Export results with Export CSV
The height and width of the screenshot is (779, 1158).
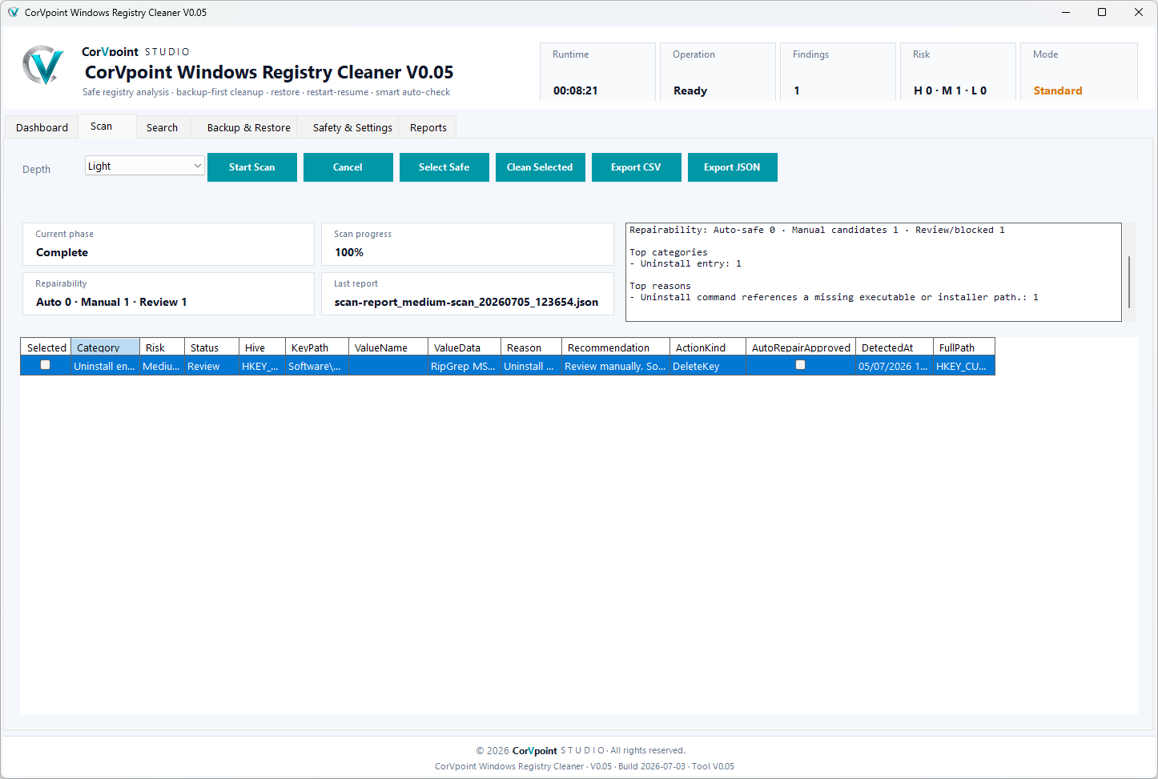pos(637,167)
